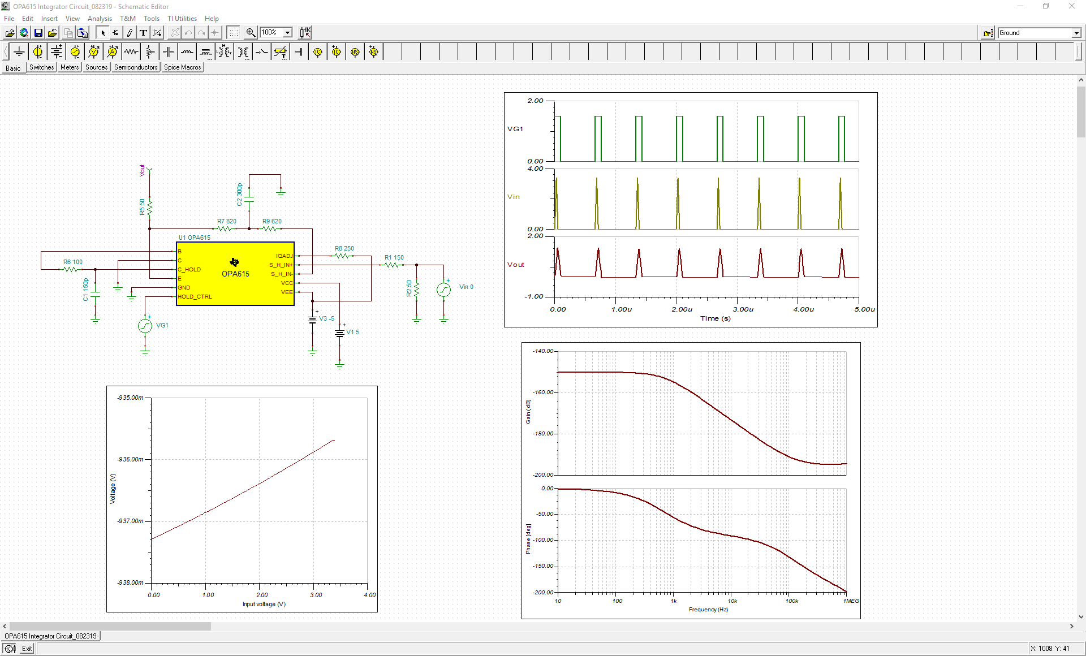
Task: Switch to the Semiconductors tab
Action: [x=136, y=67]
